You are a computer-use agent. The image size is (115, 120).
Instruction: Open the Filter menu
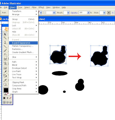pyautogui.click(x=34, y=7)
